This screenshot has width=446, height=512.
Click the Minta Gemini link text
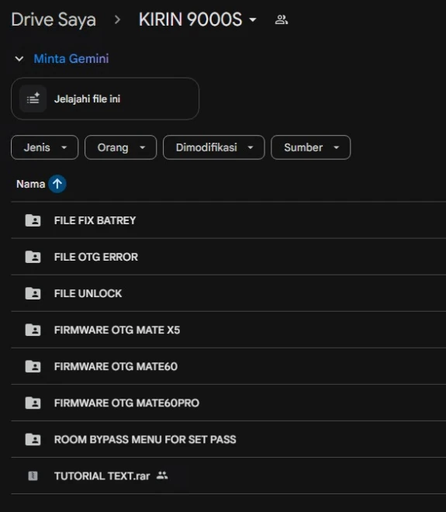[x=71, y=59]
